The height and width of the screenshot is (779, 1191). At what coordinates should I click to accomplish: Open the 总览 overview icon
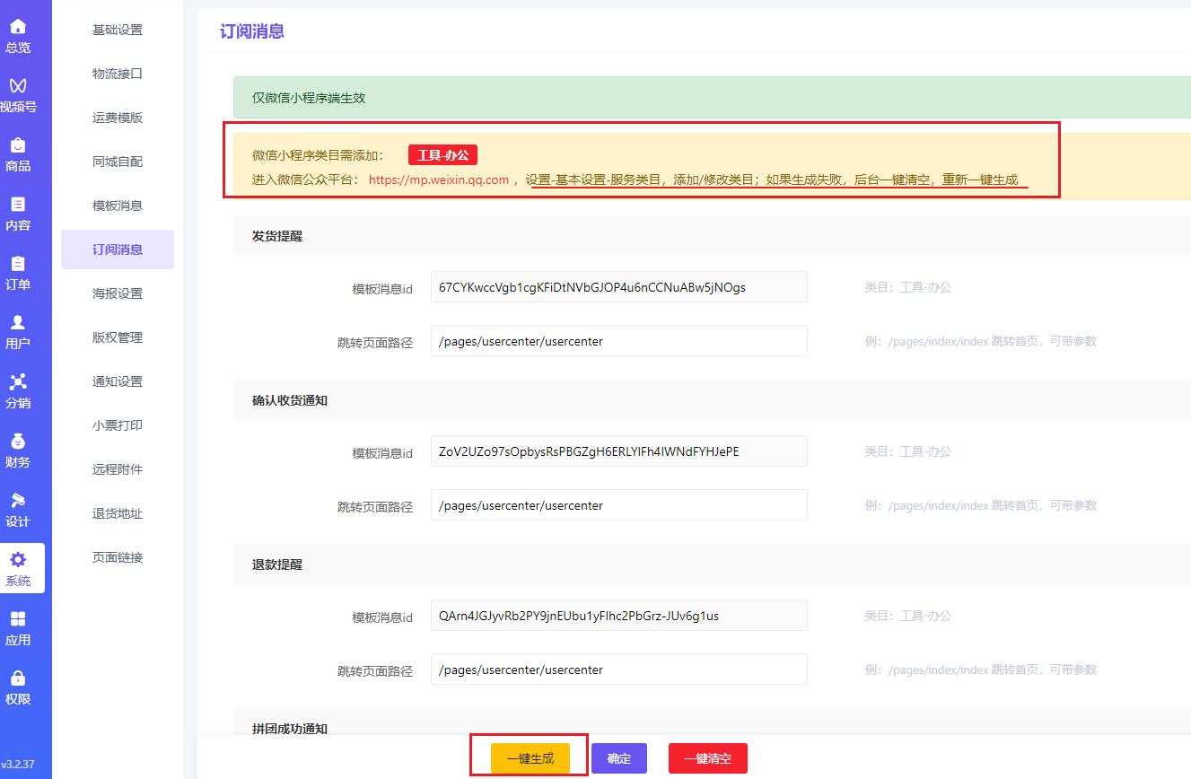point(20,36)
